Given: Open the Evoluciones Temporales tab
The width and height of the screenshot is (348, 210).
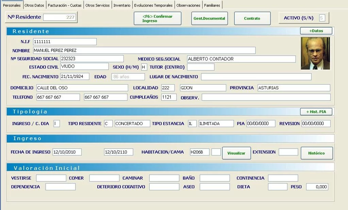Looking at the screenshot, I should click(x=153, y=5).
